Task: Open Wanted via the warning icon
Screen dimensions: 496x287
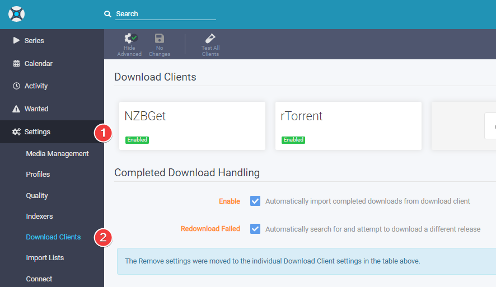Action: pos(16,109)
